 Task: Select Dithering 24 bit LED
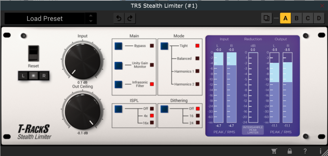(x=198, y=123)
